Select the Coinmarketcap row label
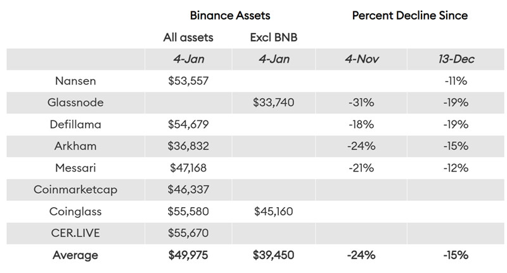The height and width of the screenshot is (273, 507). 76,189
